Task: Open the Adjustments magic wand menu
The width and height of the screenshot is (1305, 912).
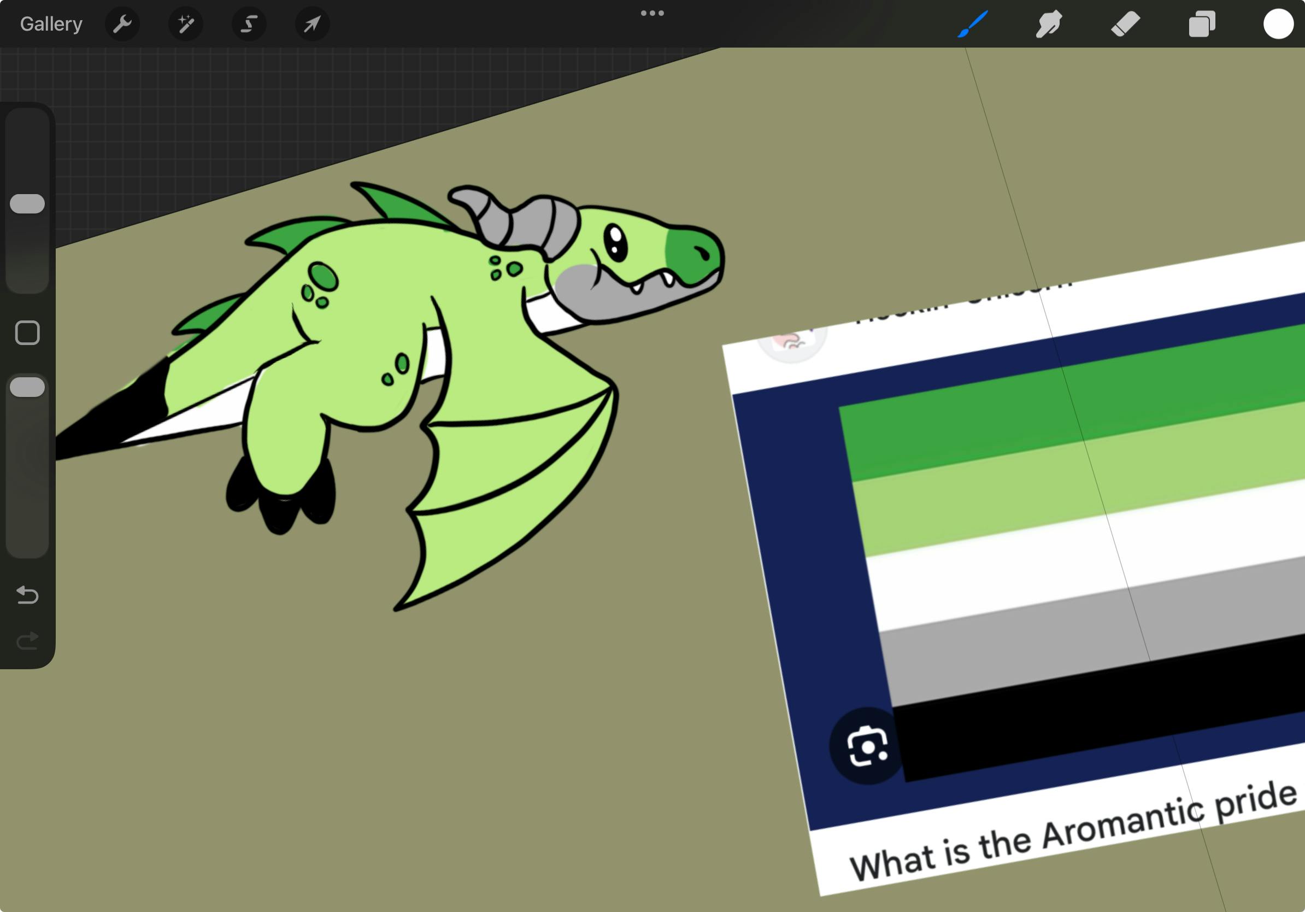Action: 186,24
